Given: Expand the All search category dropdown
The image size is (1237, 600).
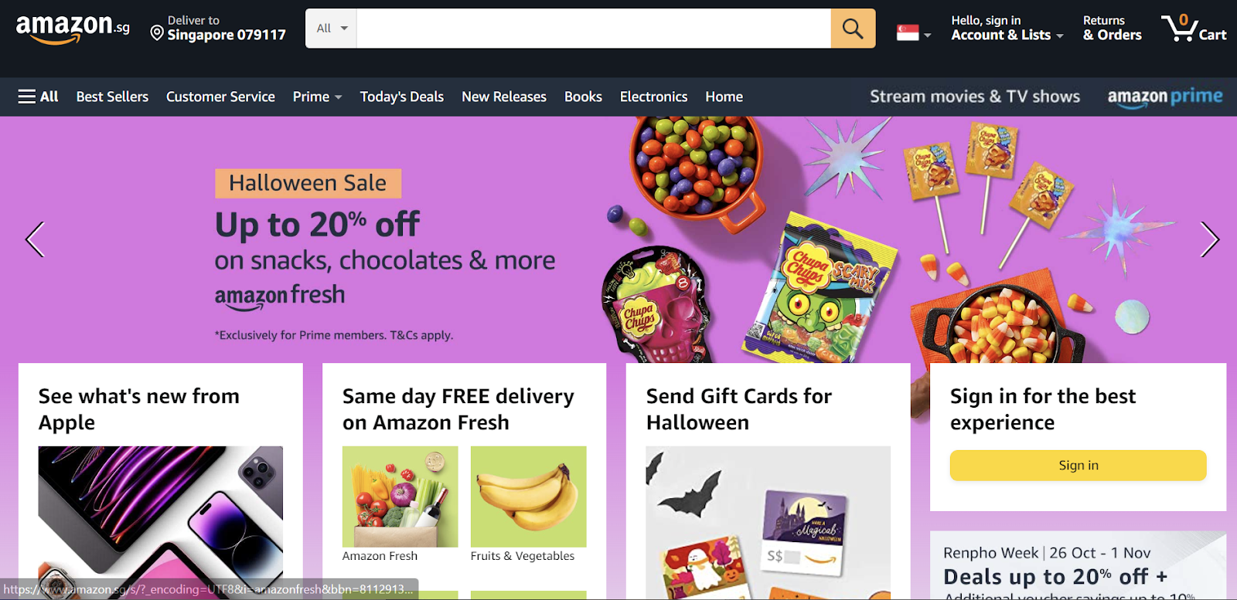Looking at the screenshot, I should (332, 29).
